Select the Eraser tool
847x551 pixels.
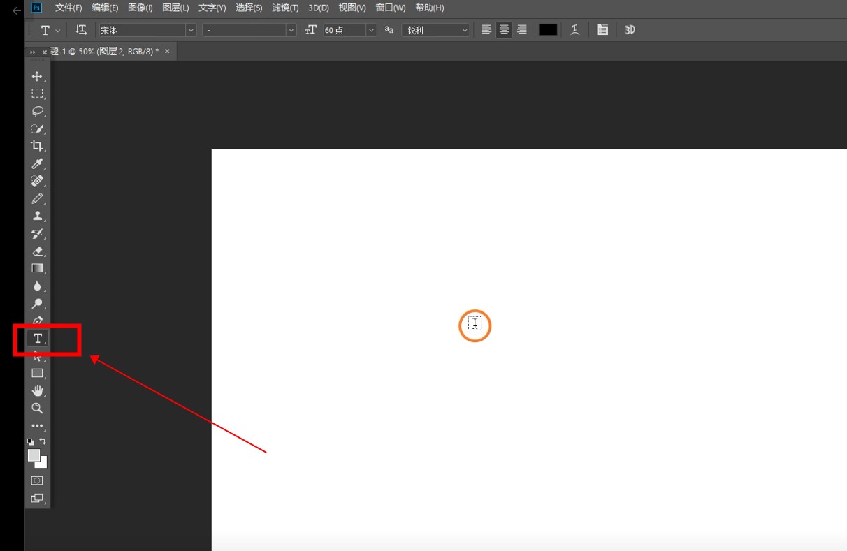tap(37, 251)
